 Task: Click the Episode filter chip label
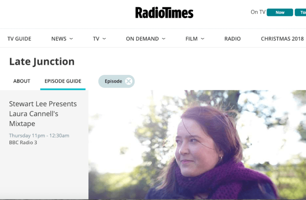[x=113, y=81]
